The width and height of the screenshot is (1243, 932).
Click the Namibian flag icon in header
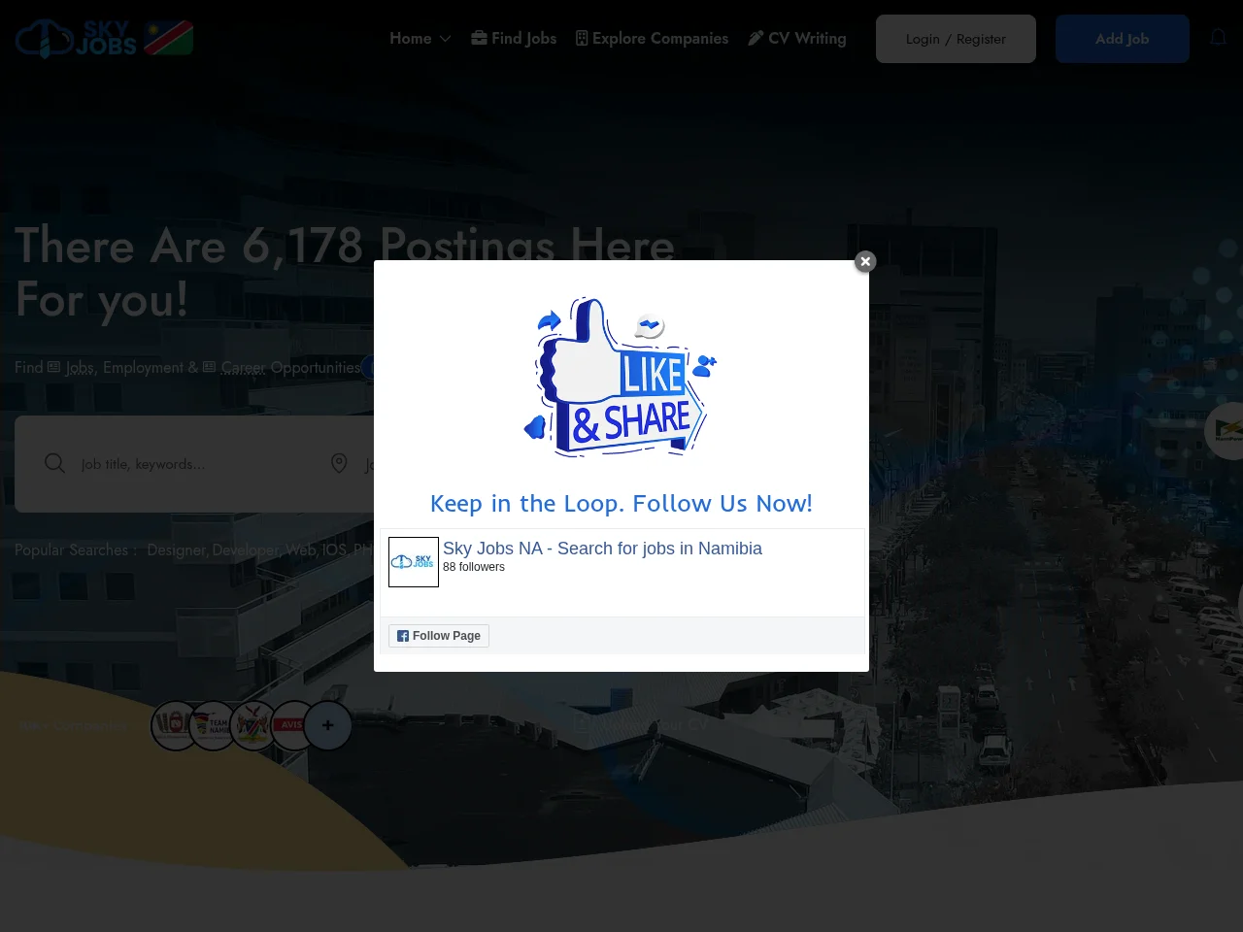coord(169,38)
